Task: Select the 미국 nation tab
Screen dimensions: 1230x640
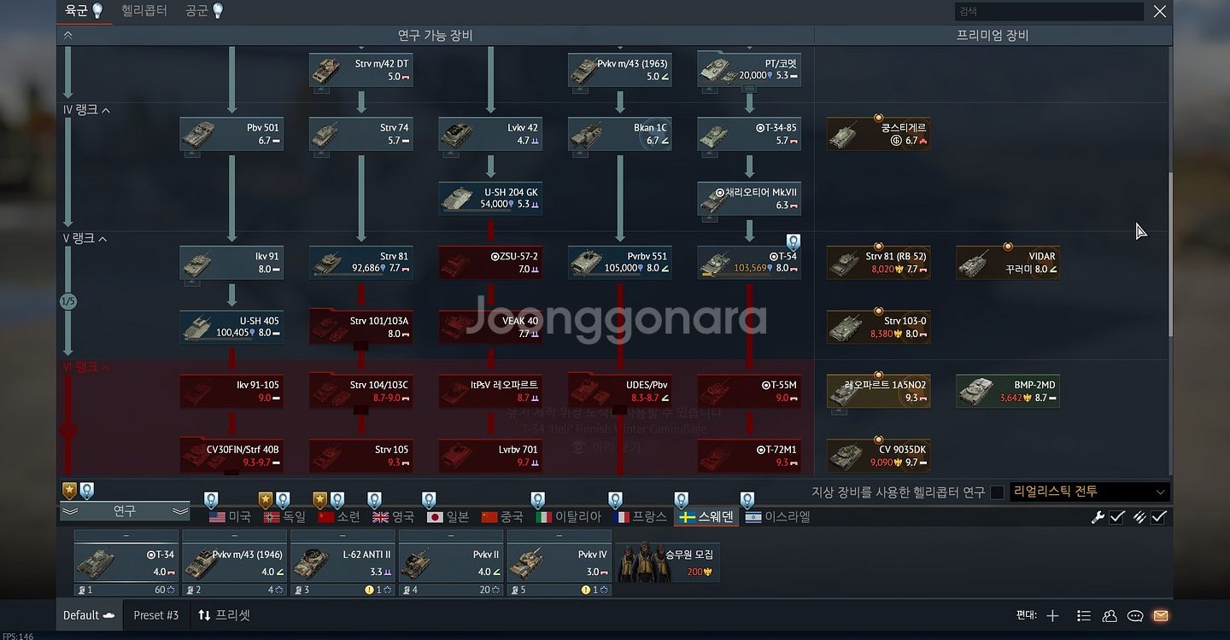Action: (230, 517)
